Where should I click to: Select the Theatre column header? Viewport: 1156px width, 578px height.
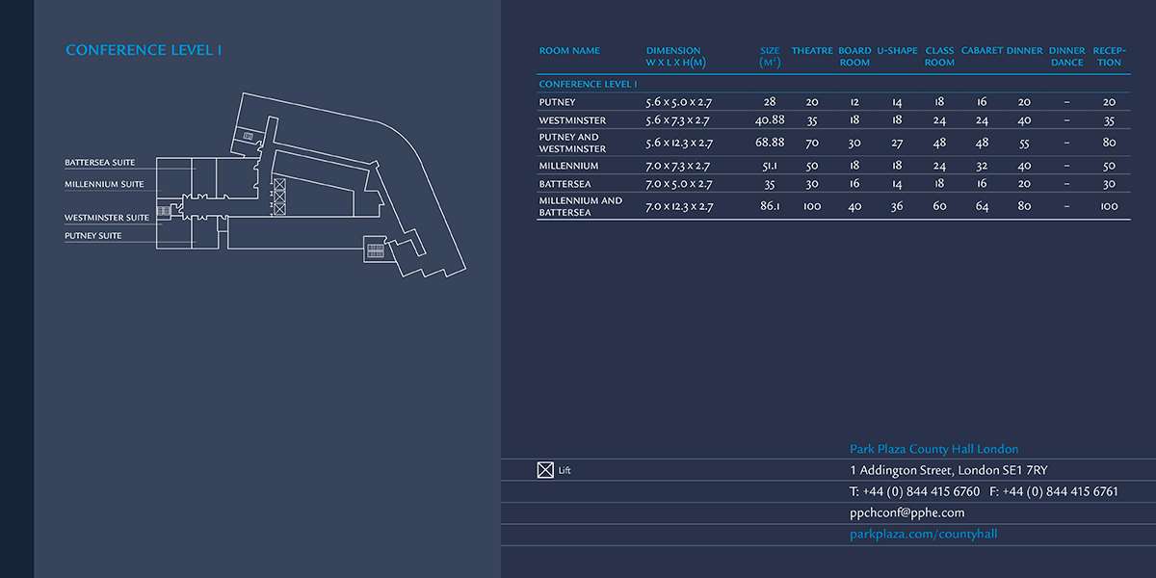[x=812, y=51]
